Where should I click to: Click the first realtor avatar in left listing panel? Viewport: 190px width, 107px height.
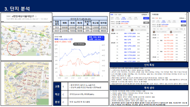[113, 30]
